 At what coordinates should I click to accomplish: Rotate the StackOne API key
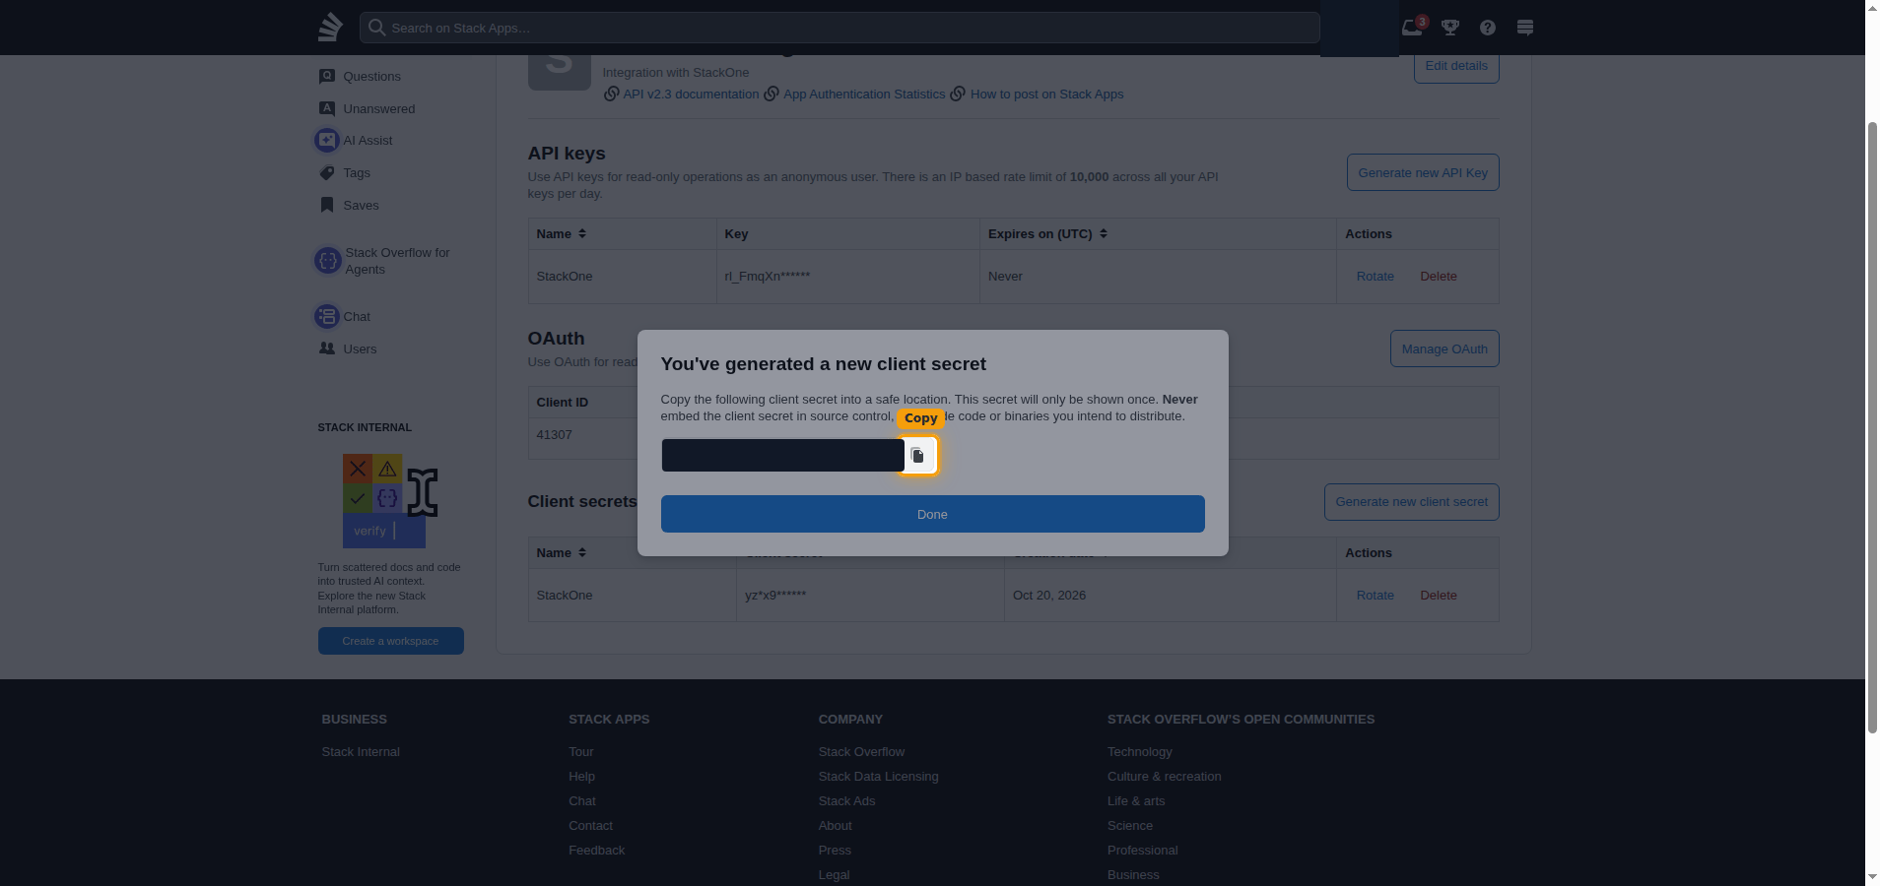click(1375, 276)
